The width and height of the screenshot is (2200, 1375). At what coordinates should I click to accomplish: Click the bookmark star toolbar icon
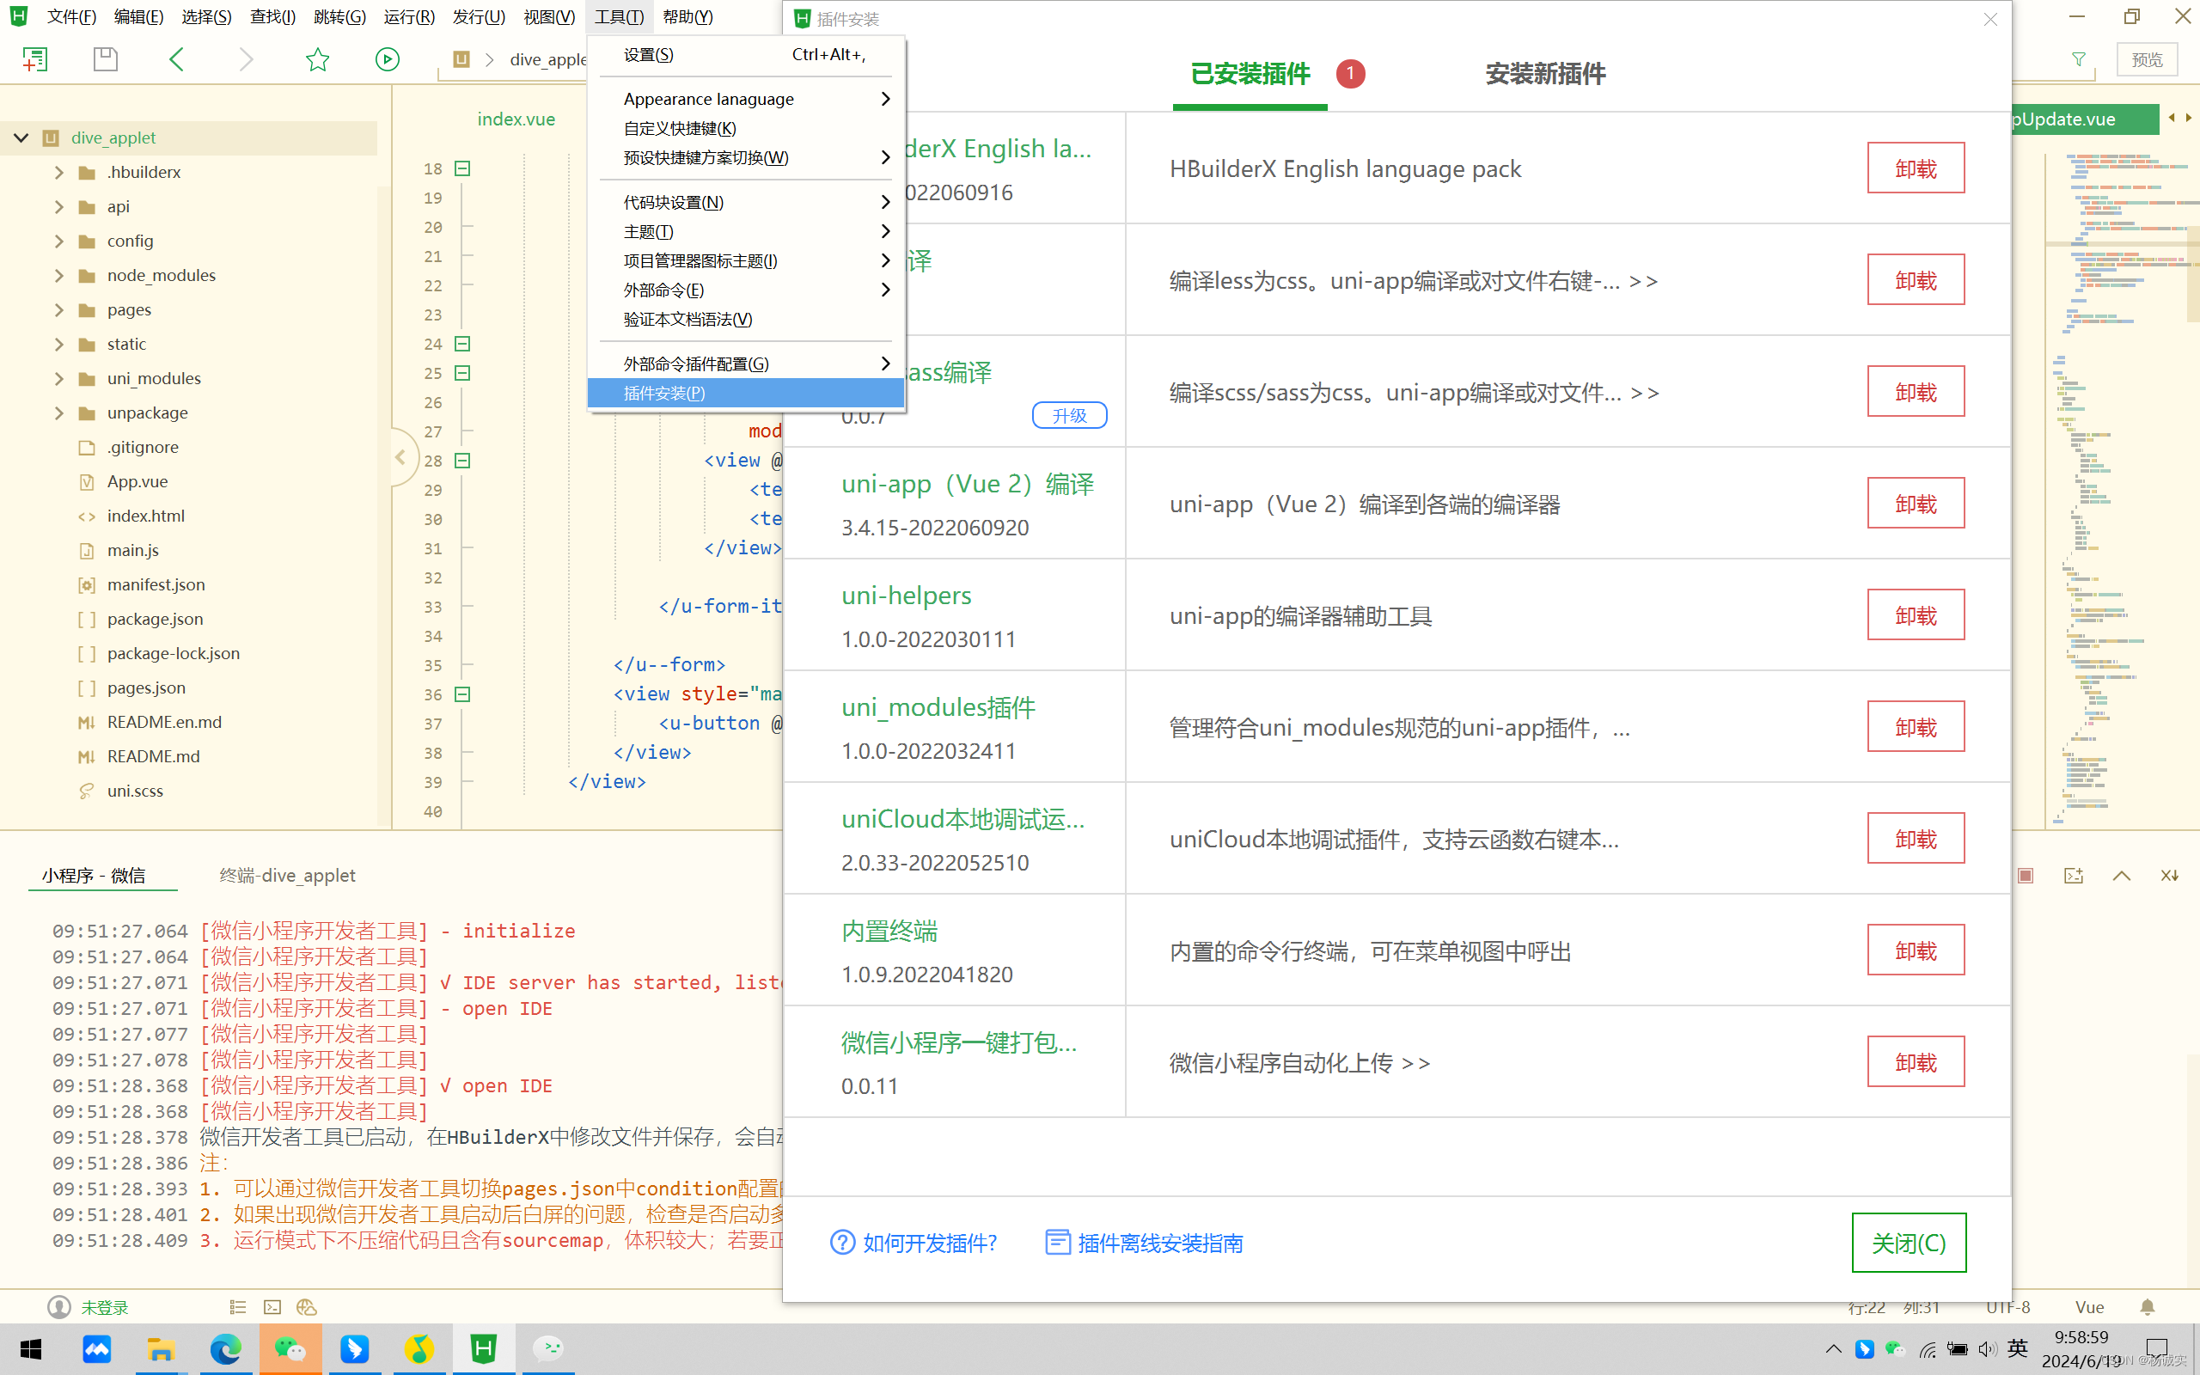317,60
